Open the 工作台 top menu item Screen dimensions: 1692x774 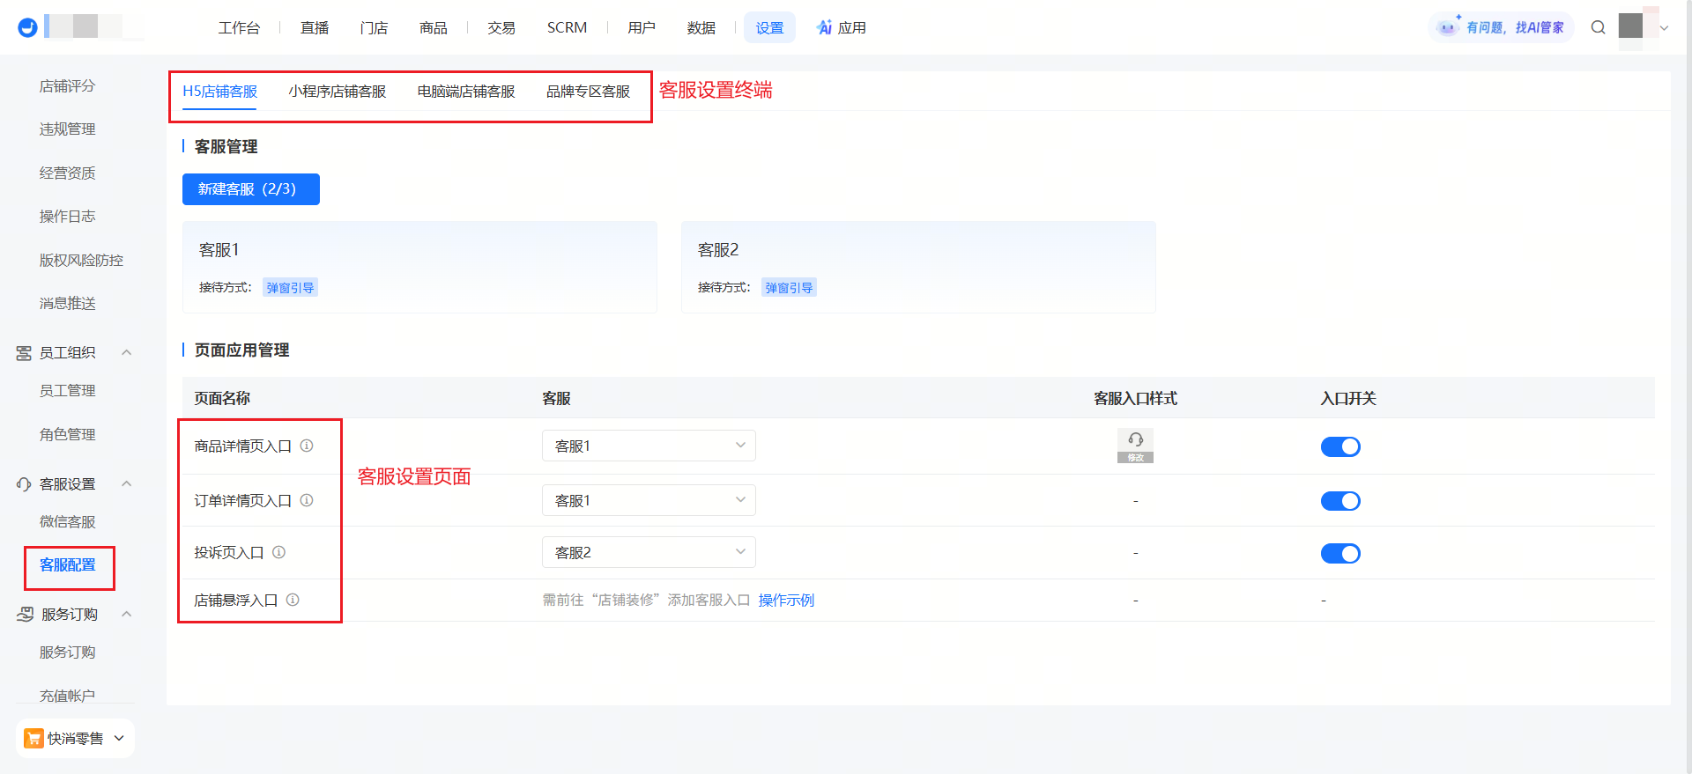pyautogui.click(x=239, y=27)
